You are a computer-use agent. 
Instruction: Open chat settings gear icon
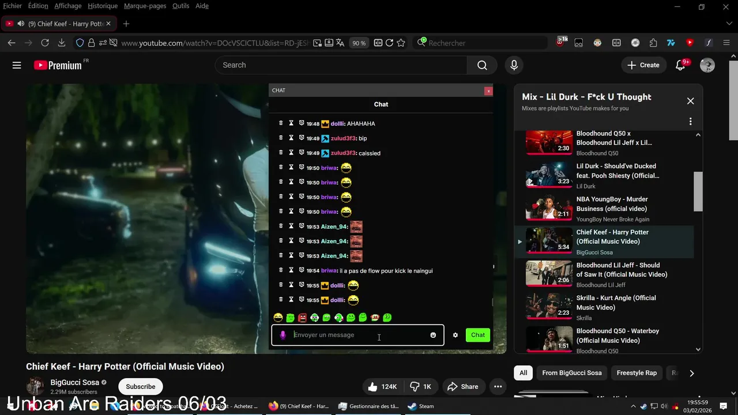point(455,335)
